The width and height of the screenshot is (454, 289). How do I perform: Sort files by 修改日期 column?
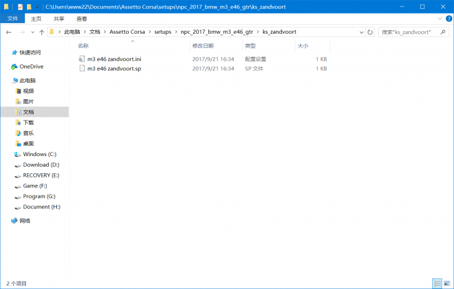point(203,46)
